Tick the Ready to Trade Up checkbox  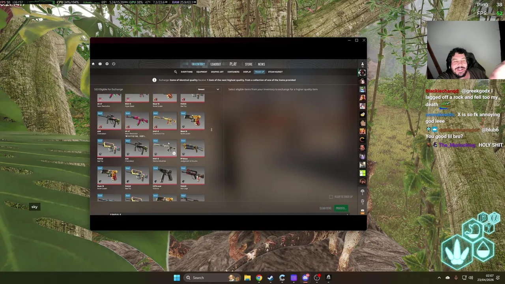tap(331, 197)
